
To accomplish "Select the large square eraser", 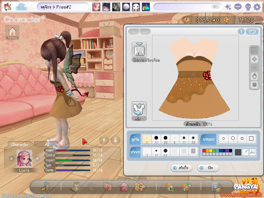I will [251, 139].
